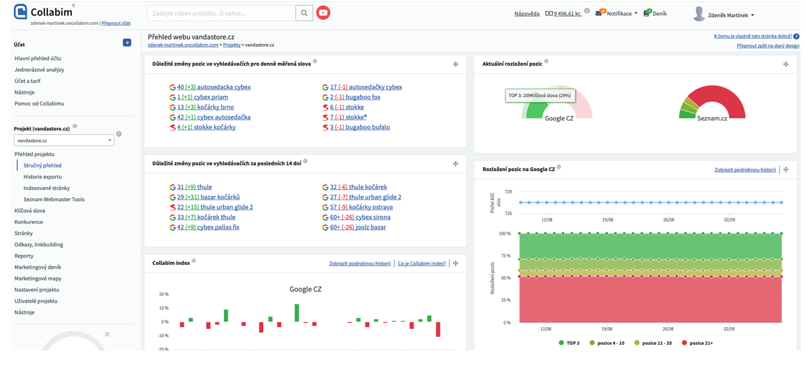806x365 pixels.
Task: Open Odkazy, linkbuilding section
Action: click(x=39, y=244)
